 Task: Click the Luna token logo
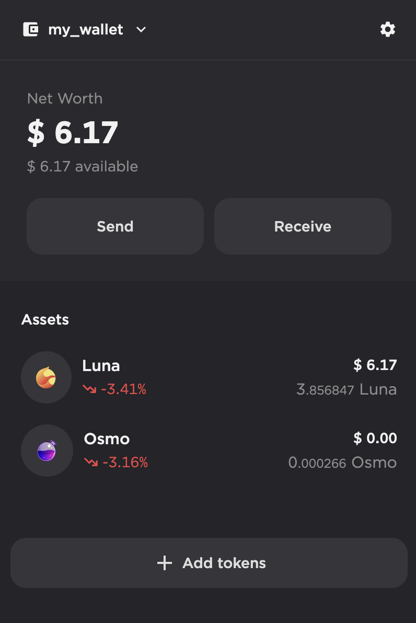click(46, 377)
